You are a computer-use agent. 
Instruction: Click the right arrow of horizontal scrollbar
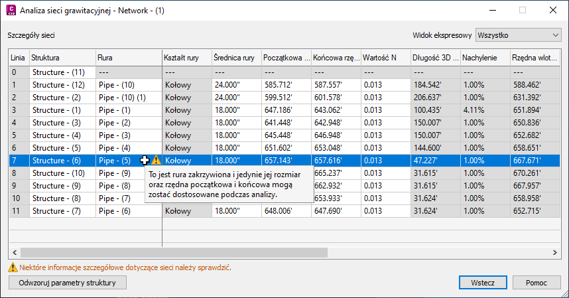tap(554, 252)
